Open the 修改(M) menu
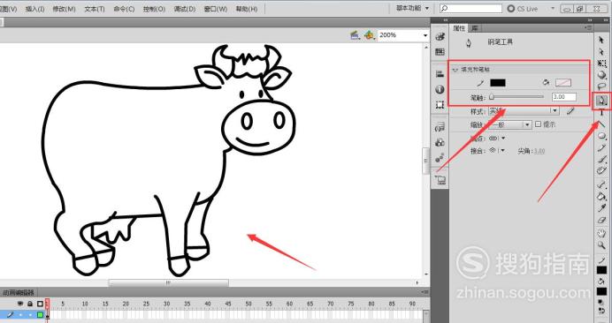 pyautogui.click(x=64, y=9)
